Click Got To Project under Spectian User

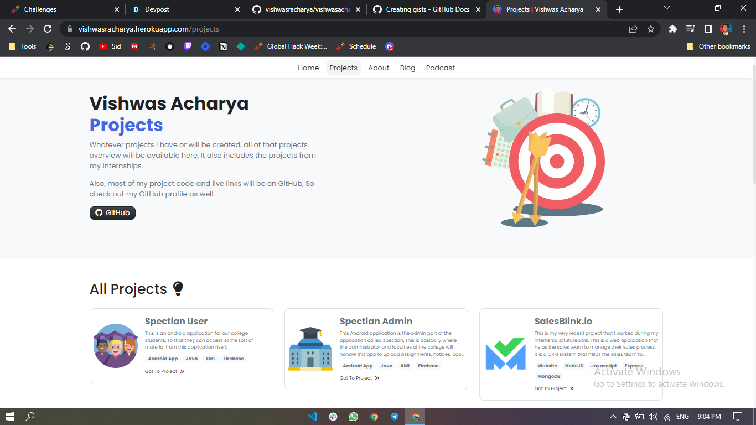[164, 371]
